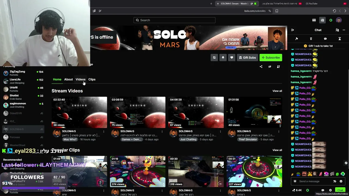The image size is (349, 196).
Task: Toggle the notification bell for the channel
Action: [x=223, y=58]
